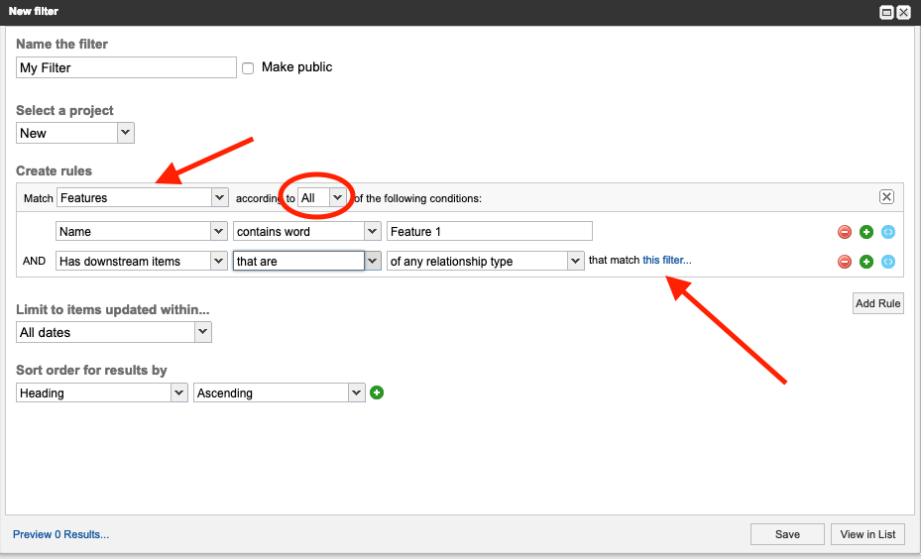The height and width of the screenshot is (559, 921).
Task: Check the Make public checkbox
Action: 248,68
